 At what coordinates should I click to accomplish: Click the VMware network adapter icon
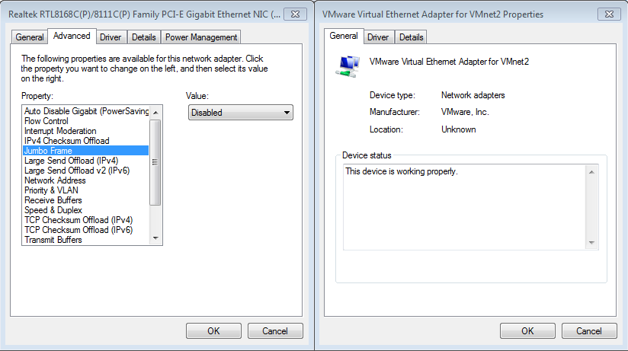point(348,66)
